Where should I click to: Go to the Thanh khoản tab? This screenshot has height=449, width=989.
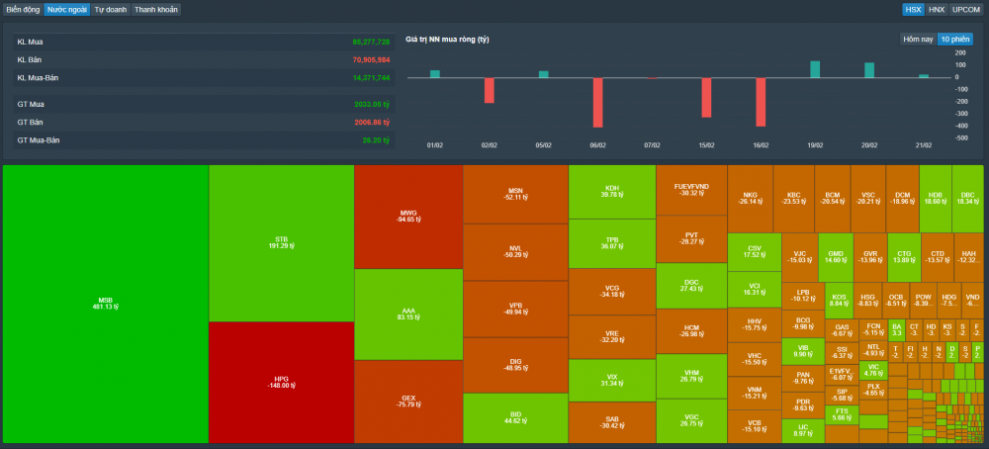click(x=156, y=10)
